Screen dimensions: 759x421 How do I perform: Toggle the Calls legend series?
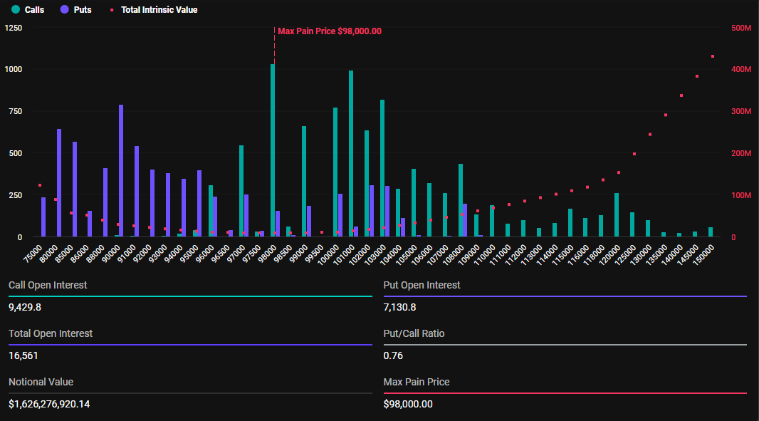pyautogui.click(x=33, y=10)
